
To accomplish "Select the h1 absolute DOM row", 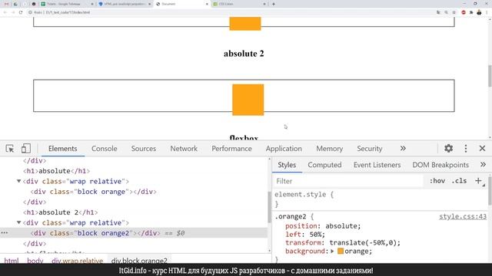I will tap(134, 171).
